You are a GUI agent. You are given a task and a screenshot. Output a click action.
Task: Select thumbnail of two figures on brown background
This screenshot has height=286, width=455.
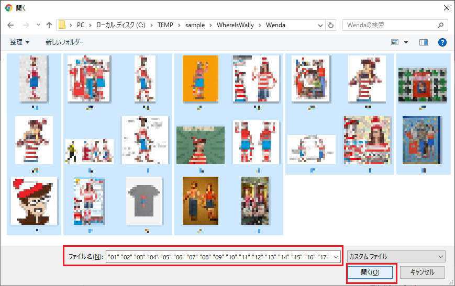click(x=200, y=201)
